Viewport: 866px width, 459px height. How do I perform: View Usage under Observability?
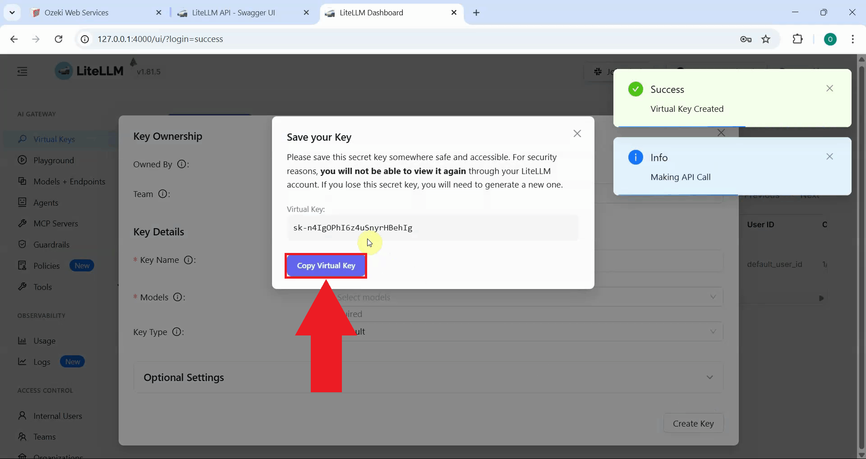click(45, 341)
